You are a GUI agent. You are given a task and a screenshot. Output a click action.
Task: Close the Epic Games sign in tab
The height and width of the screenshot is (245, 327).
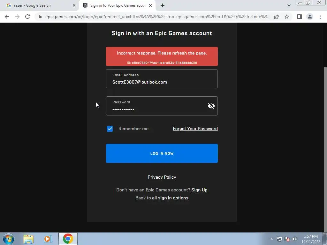[150, 5]
